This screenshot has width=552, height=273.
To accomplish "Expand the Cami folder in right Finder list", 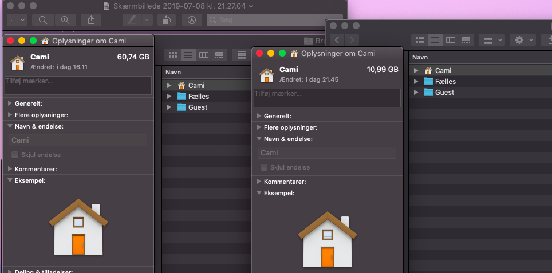I will coord(416,71).
